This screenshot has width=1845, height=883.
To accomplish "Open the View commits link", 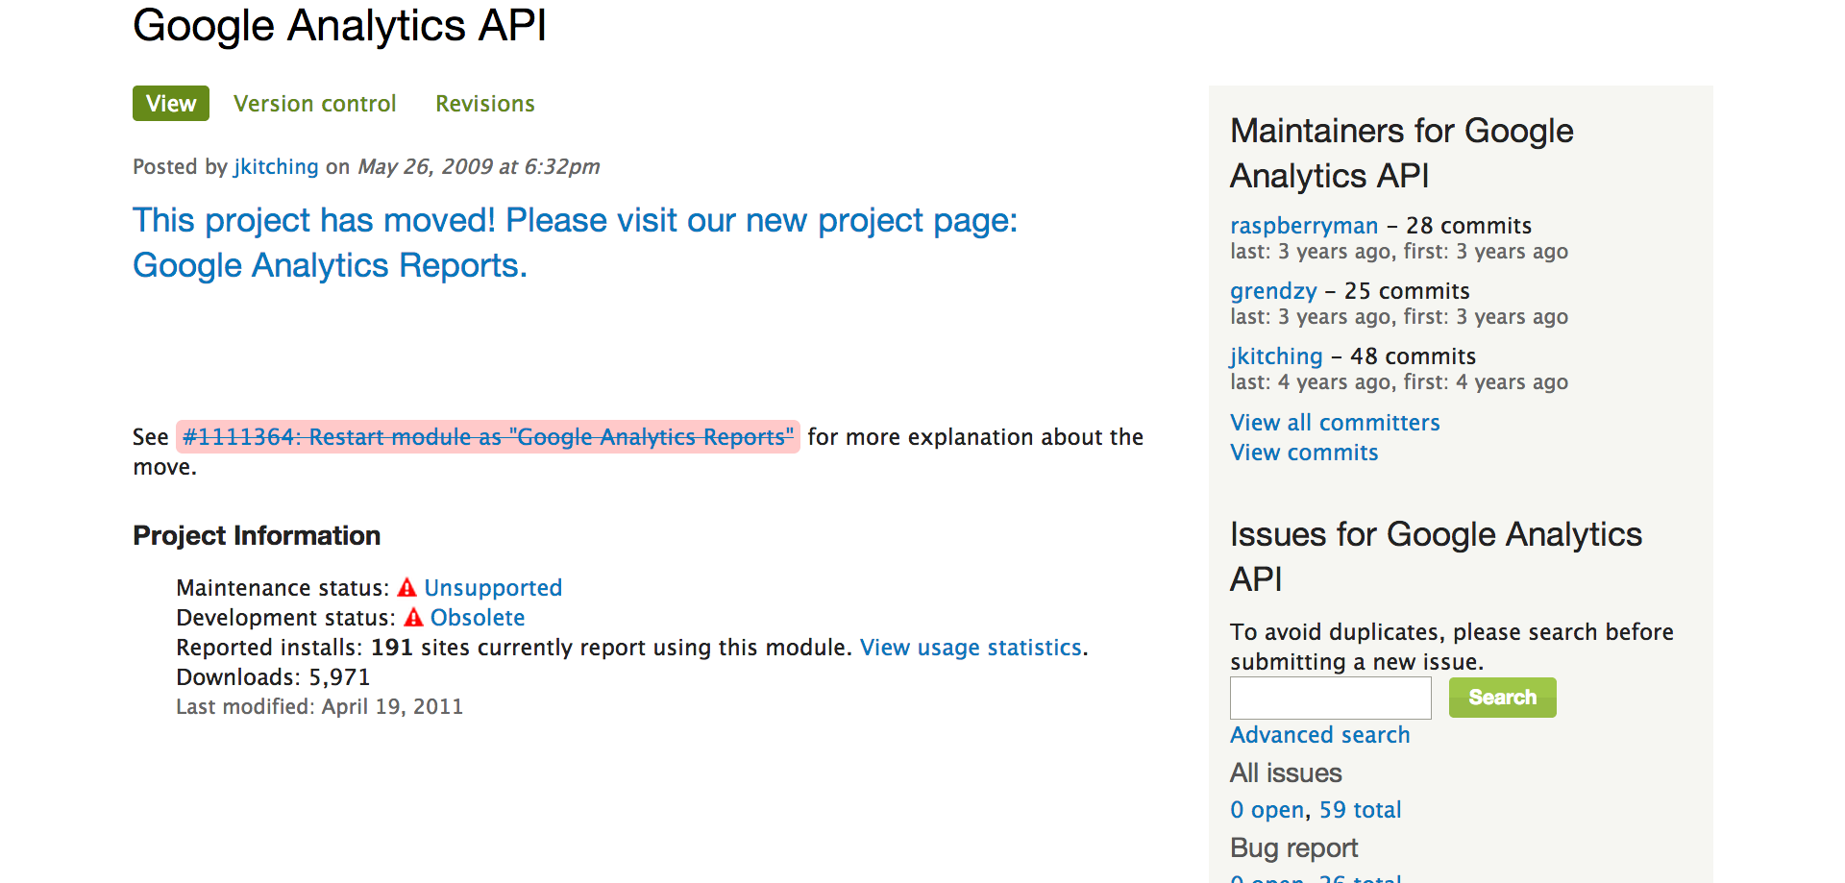I will 1304,453.
